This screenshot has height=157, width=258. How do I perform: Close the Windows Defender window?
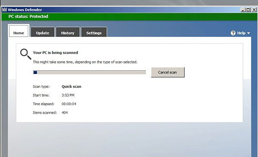(x=254, y=10)
